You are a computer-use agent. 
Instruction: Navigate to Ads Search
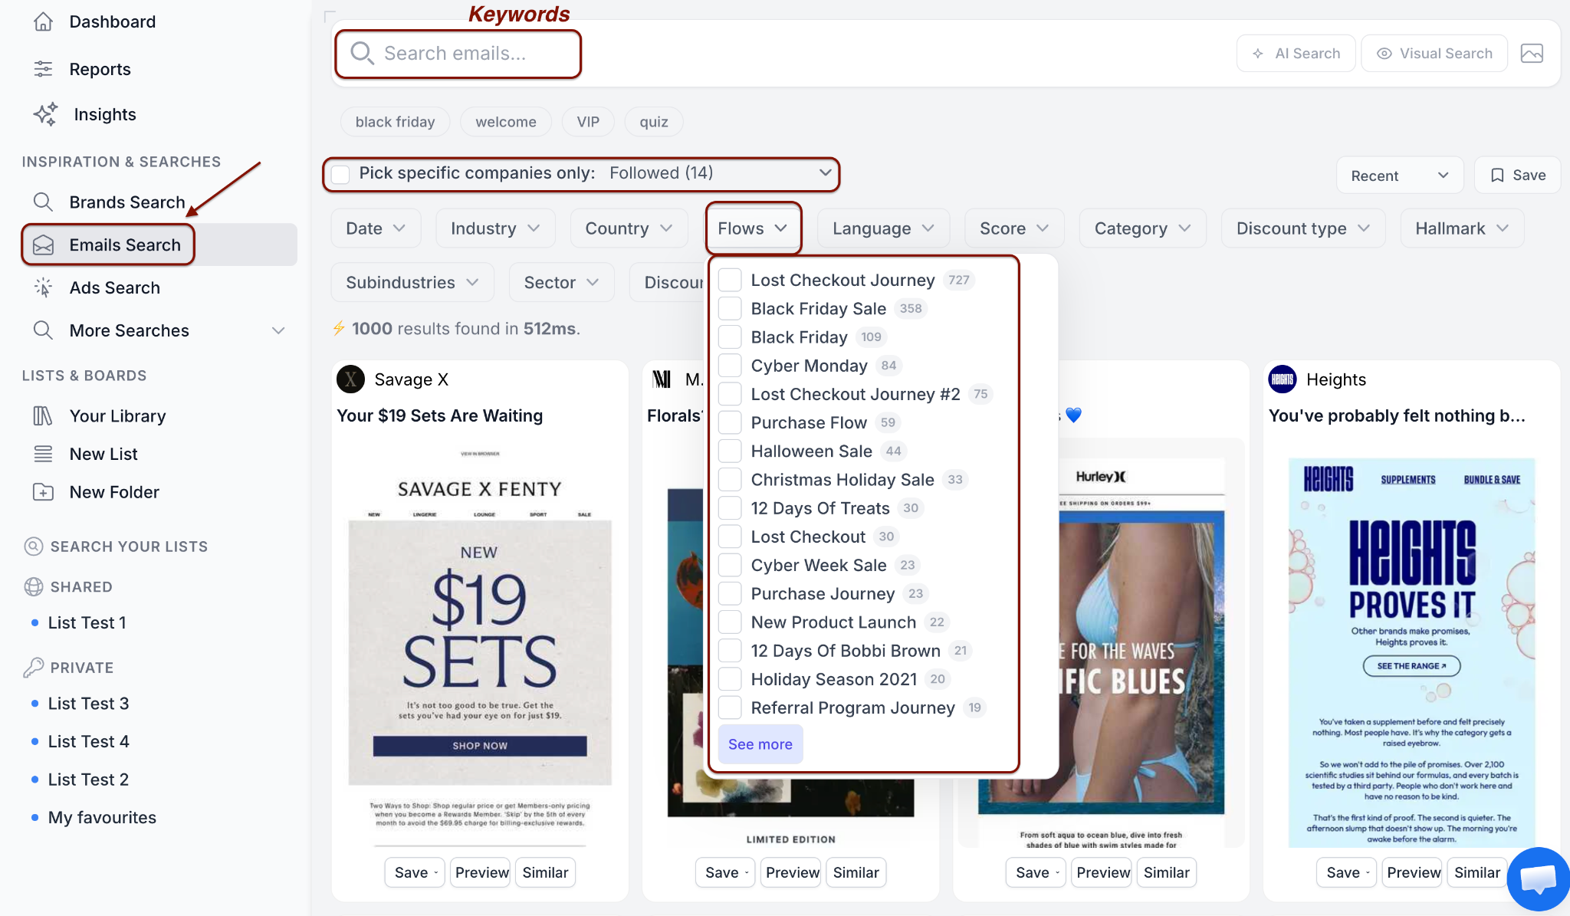point(114,287)
